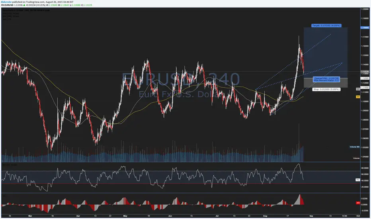Click the +0.00234 (+0.21%) change value

35,5
